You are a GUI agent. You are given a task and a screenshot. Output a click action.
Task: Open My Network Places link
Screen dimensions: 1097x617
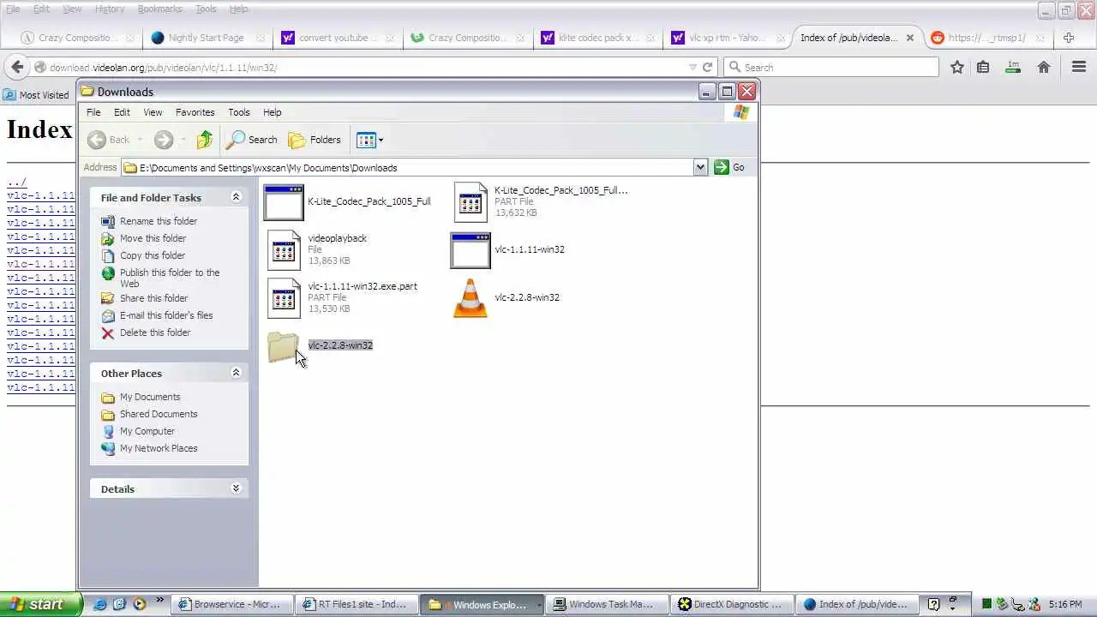tap(159, 448)
